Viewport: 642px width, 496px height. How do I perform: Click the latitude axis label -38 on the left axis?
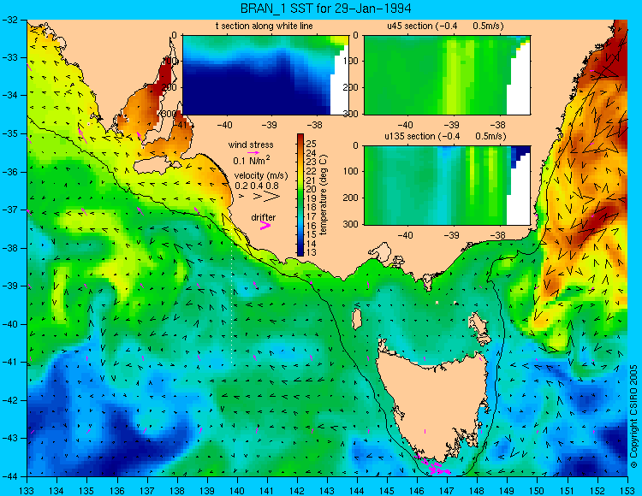pos(9,248)
